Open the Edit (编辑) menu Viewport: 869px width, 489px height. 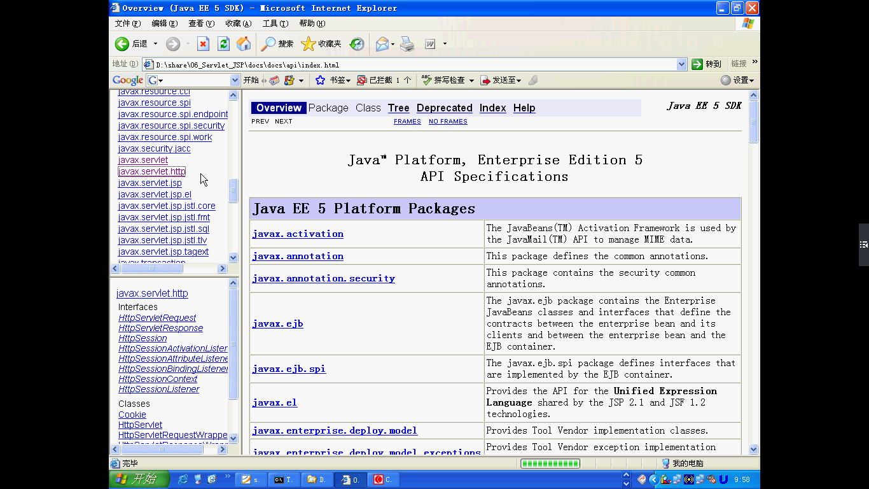(165, 24)
